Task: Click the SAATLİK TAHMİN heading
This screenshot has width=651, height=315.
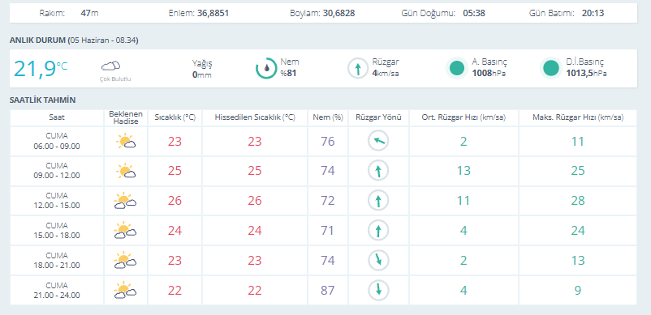Action: coord(42,100)
